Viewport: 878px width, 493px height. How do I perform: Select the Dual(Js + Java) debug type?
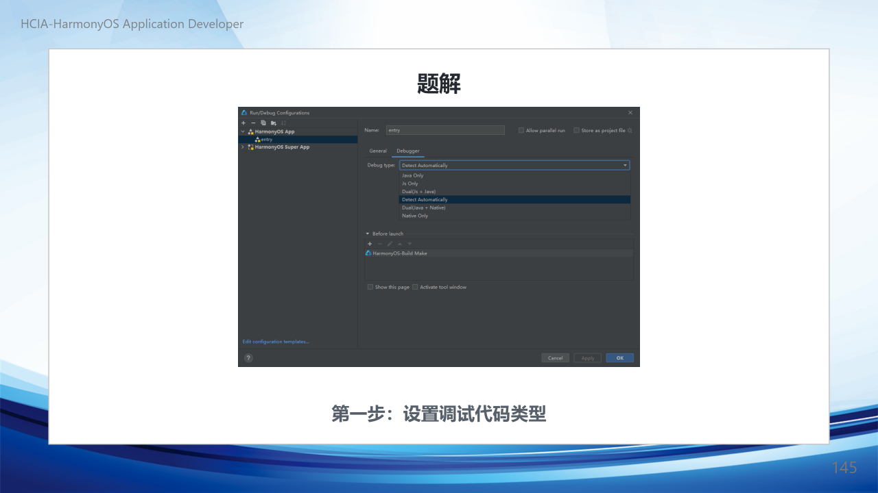515,192
